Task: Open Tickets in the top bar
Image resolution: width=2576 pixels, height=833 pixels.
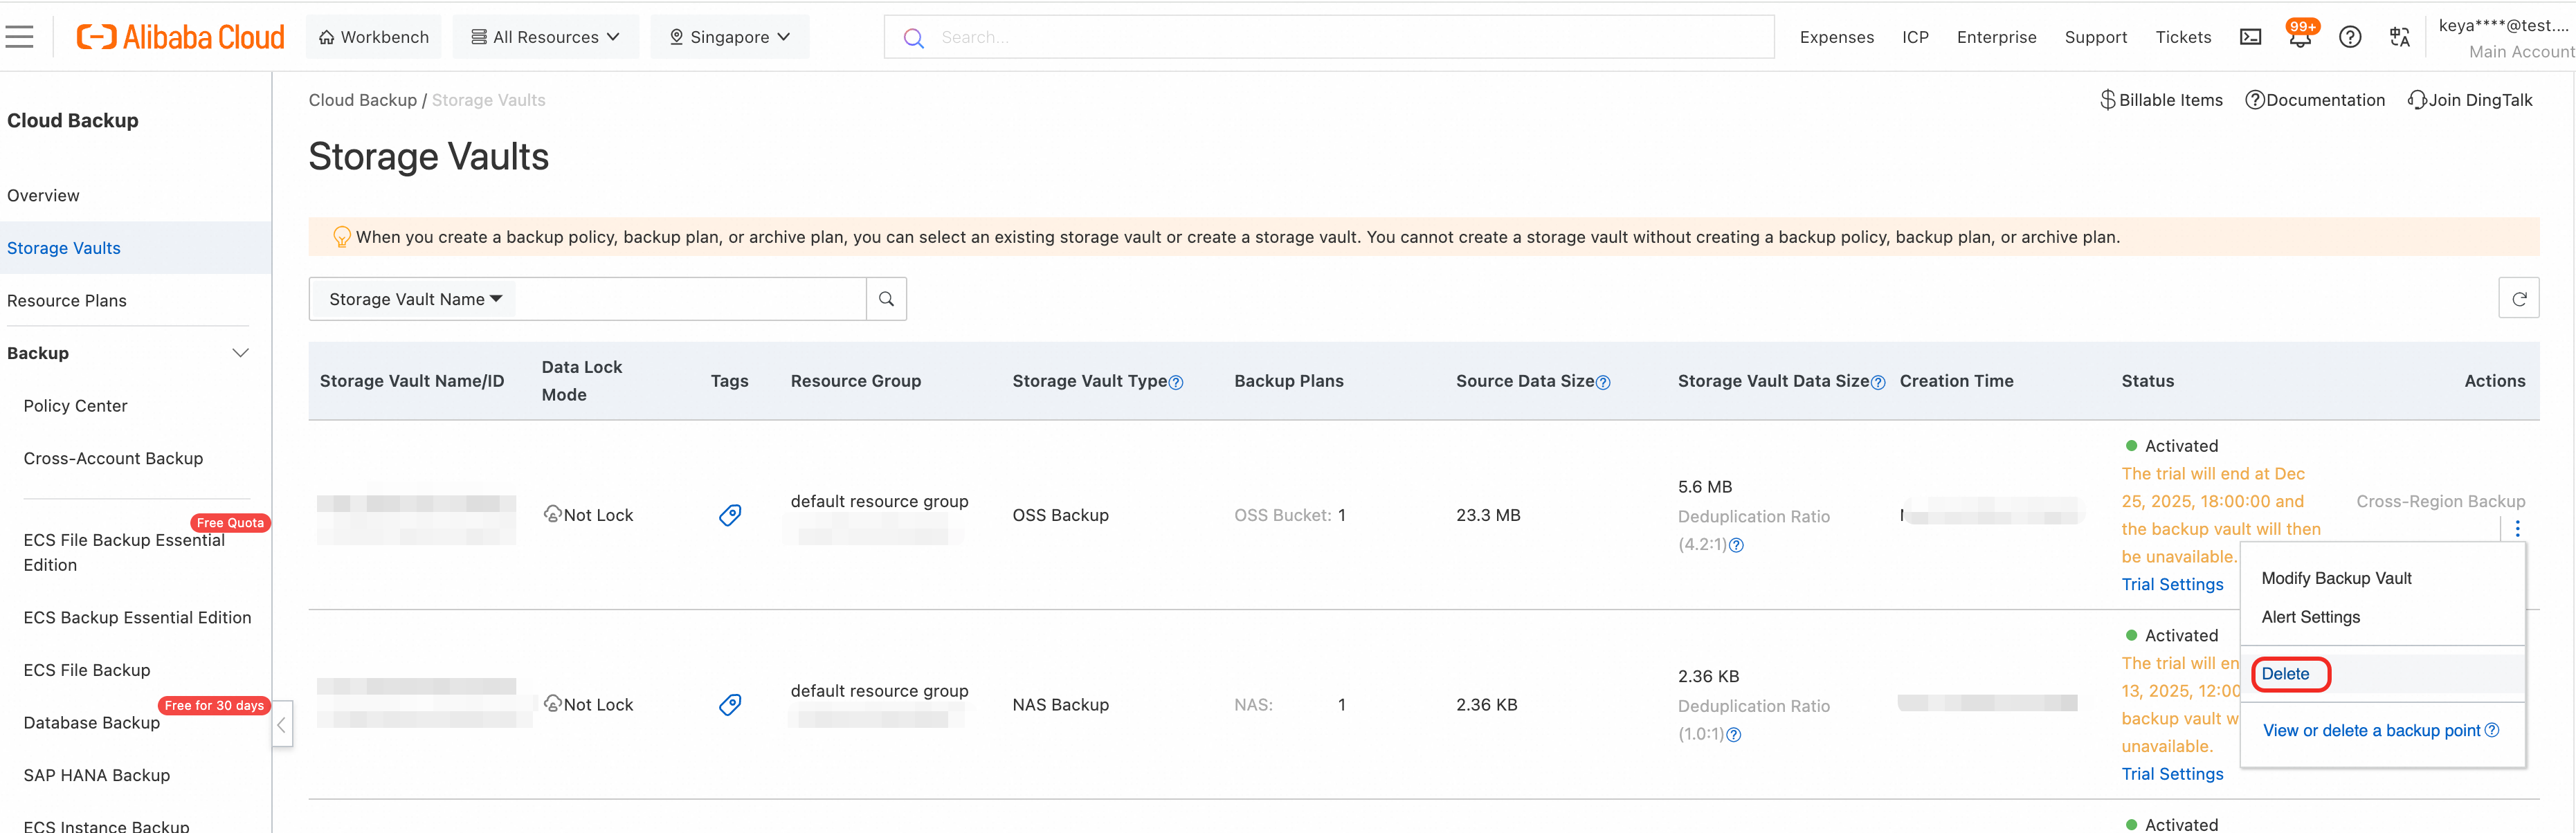Action: coord(2183,37)
